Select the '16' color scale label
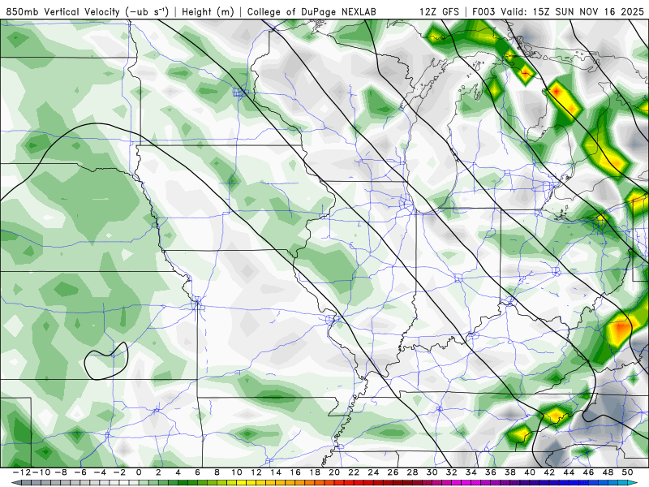The image size is (649, 487). click(295, 472)
